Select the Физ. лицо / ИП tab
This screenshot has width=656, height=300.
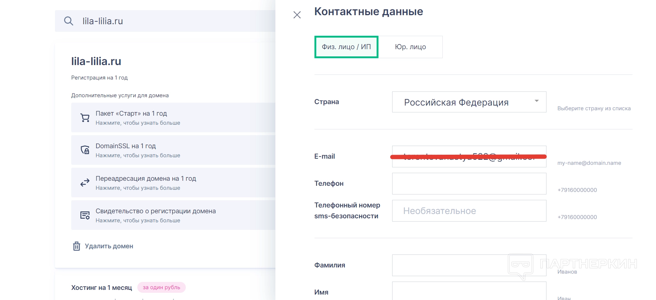[x=346, y=47]
